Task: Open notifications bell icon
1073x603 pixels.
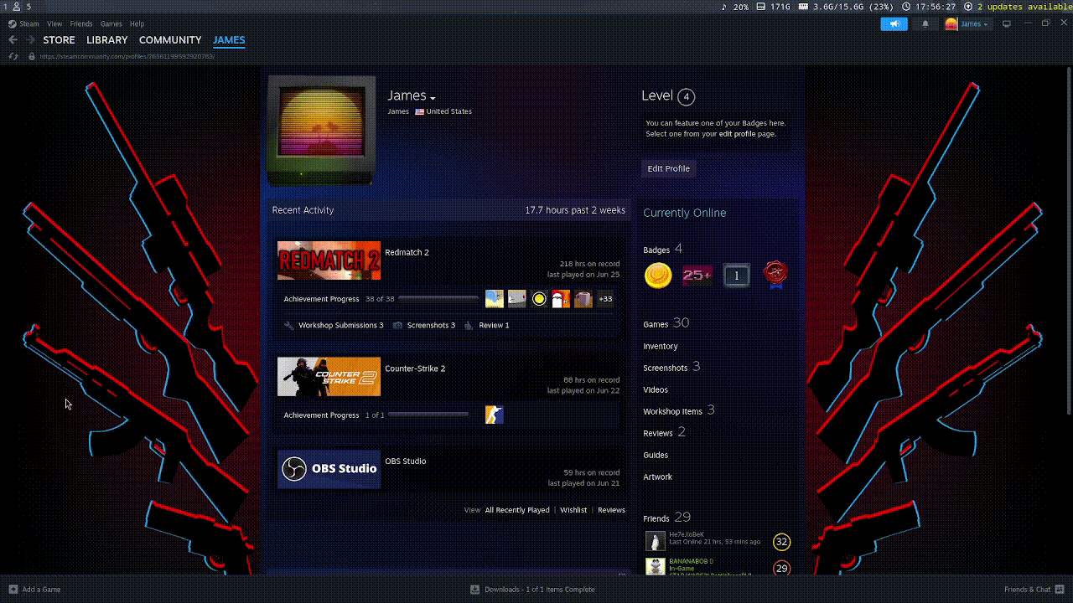Action: [925, 23]
